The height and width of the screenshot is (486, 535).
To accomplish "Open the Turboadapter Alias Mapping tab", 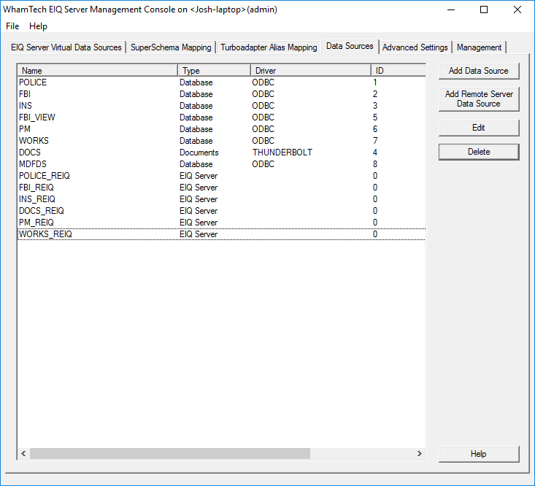I will 269,47.
